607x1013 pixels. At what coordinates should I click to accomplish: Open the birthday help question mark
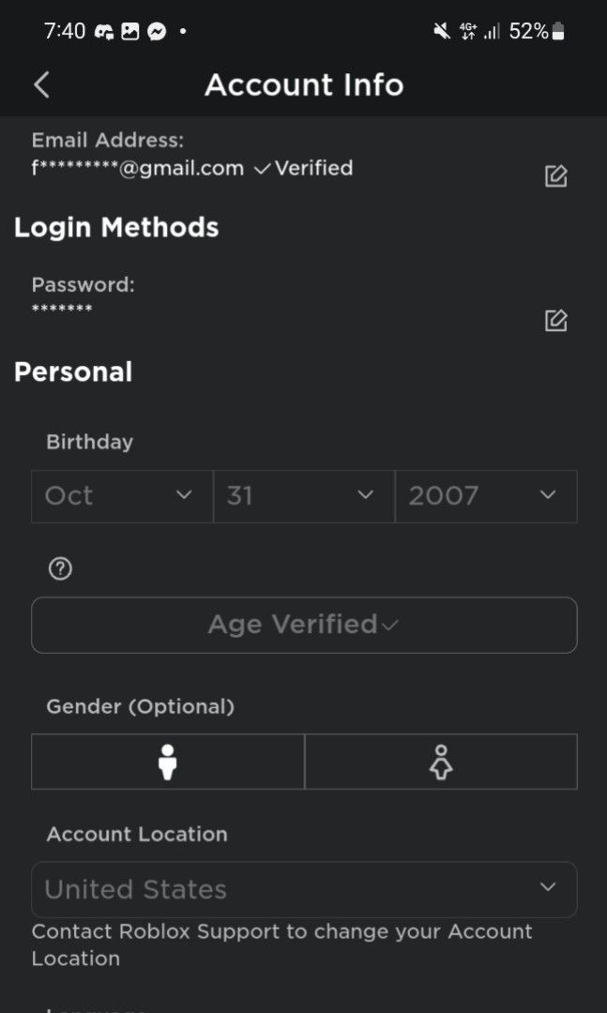pyautogui.click(x=59, y=568)
